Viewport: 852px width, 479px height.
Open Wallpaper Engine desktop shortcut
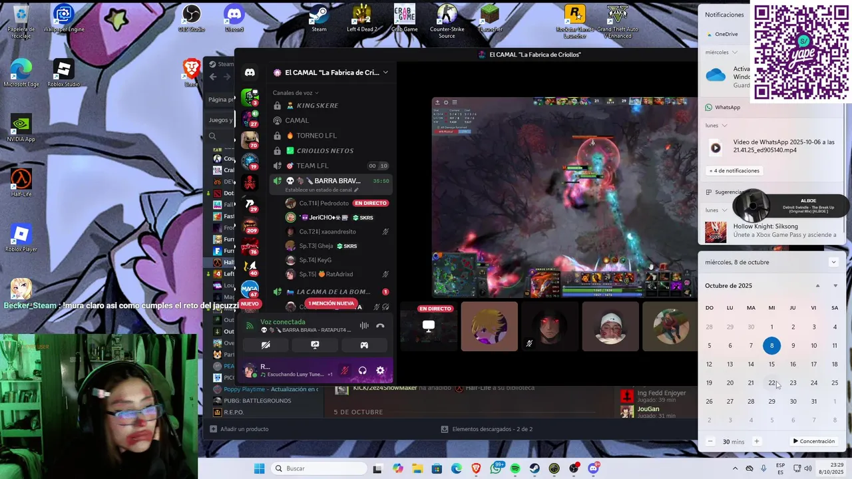63,18
